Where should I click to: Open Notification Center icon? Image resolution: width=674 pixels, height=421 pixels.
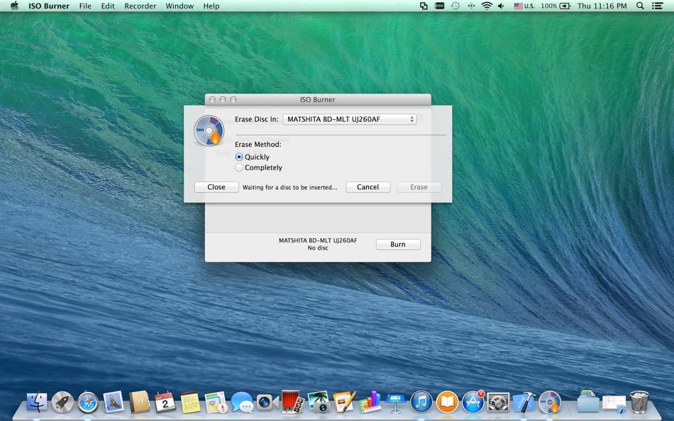(657, 6)
